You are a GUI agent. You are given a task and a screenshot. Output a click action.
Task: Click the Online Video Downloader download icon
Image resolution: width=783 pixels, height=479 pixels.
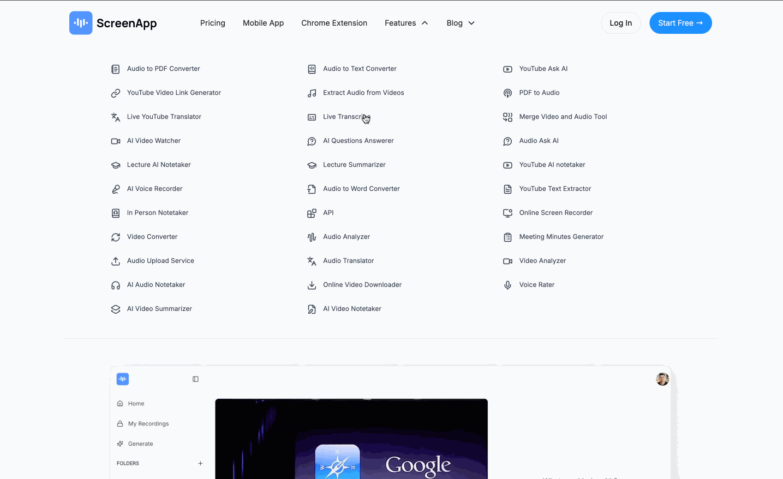(312, 285)
